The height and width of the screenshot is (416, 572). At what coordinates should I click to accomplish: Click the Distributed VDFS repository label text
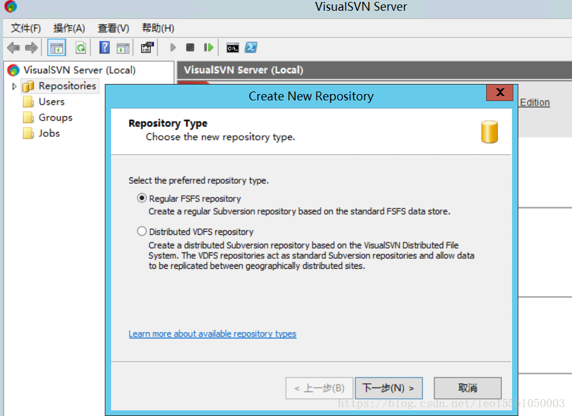201,232
